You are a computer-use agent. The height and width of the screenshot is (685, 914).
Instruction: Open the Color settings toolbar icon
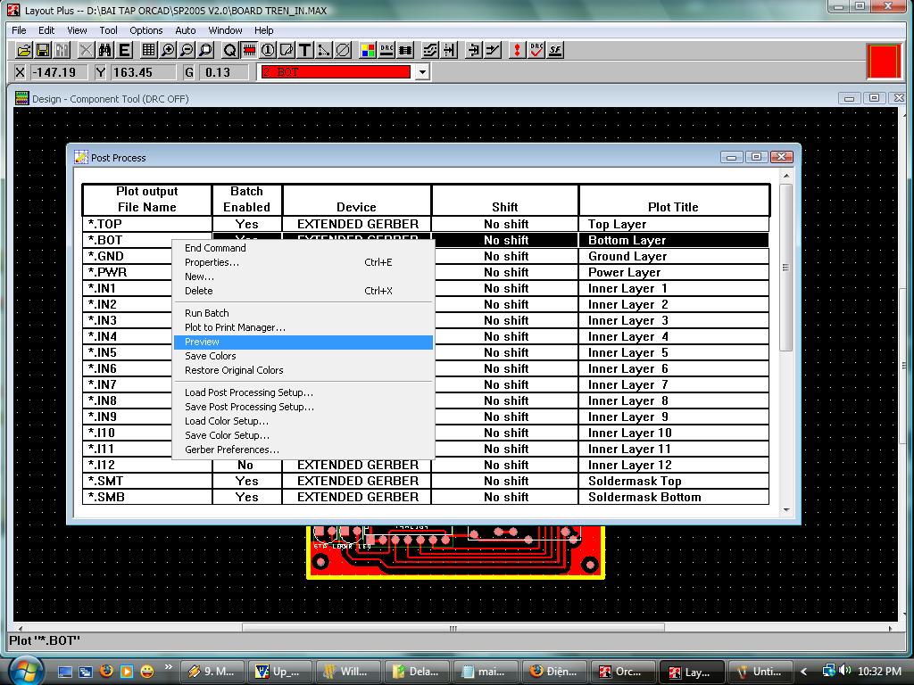[367, 50]
